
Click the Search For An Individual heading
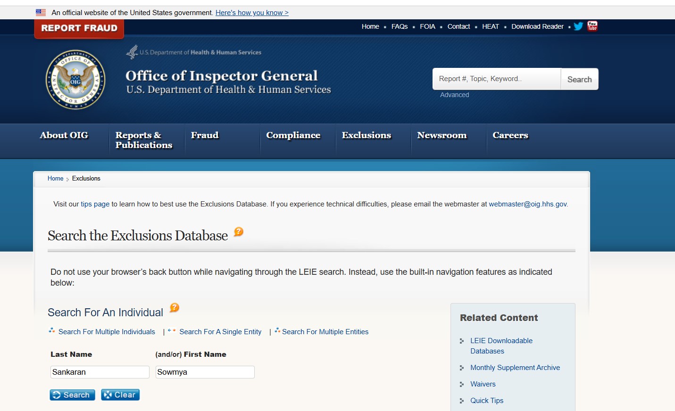pos(105,312)
